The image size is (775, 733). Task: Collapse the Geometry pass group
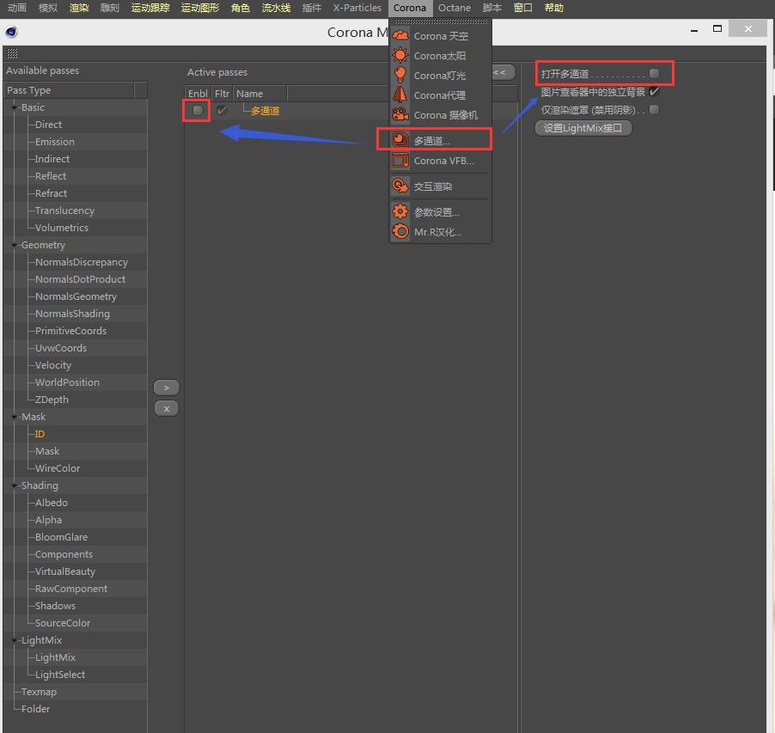tap(14, 245)
